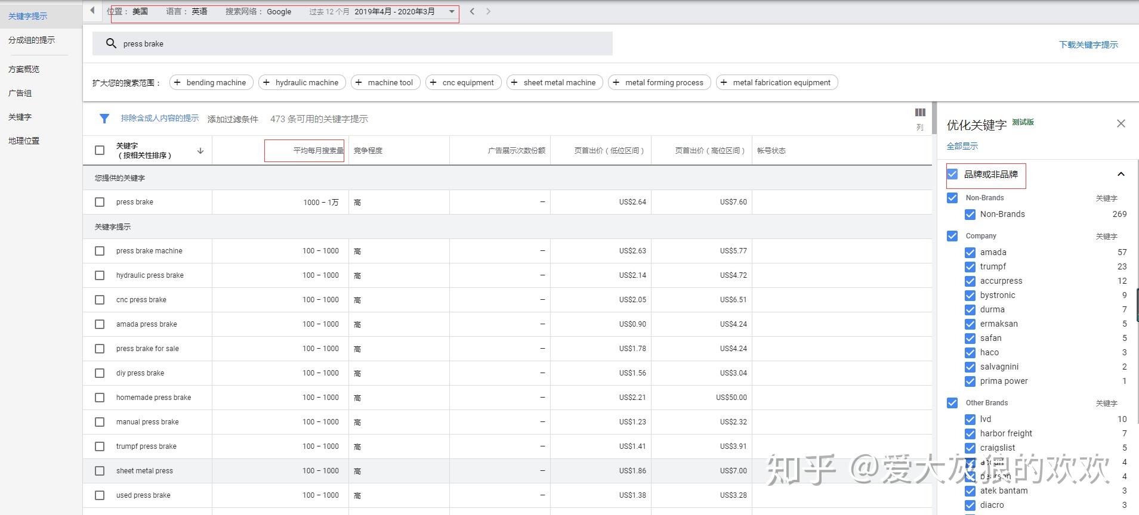Uncheck the Other Brands group checkbox
The width and height of the screenshot is (1139, 515).
pyautogui.click(x=952, y=403)
